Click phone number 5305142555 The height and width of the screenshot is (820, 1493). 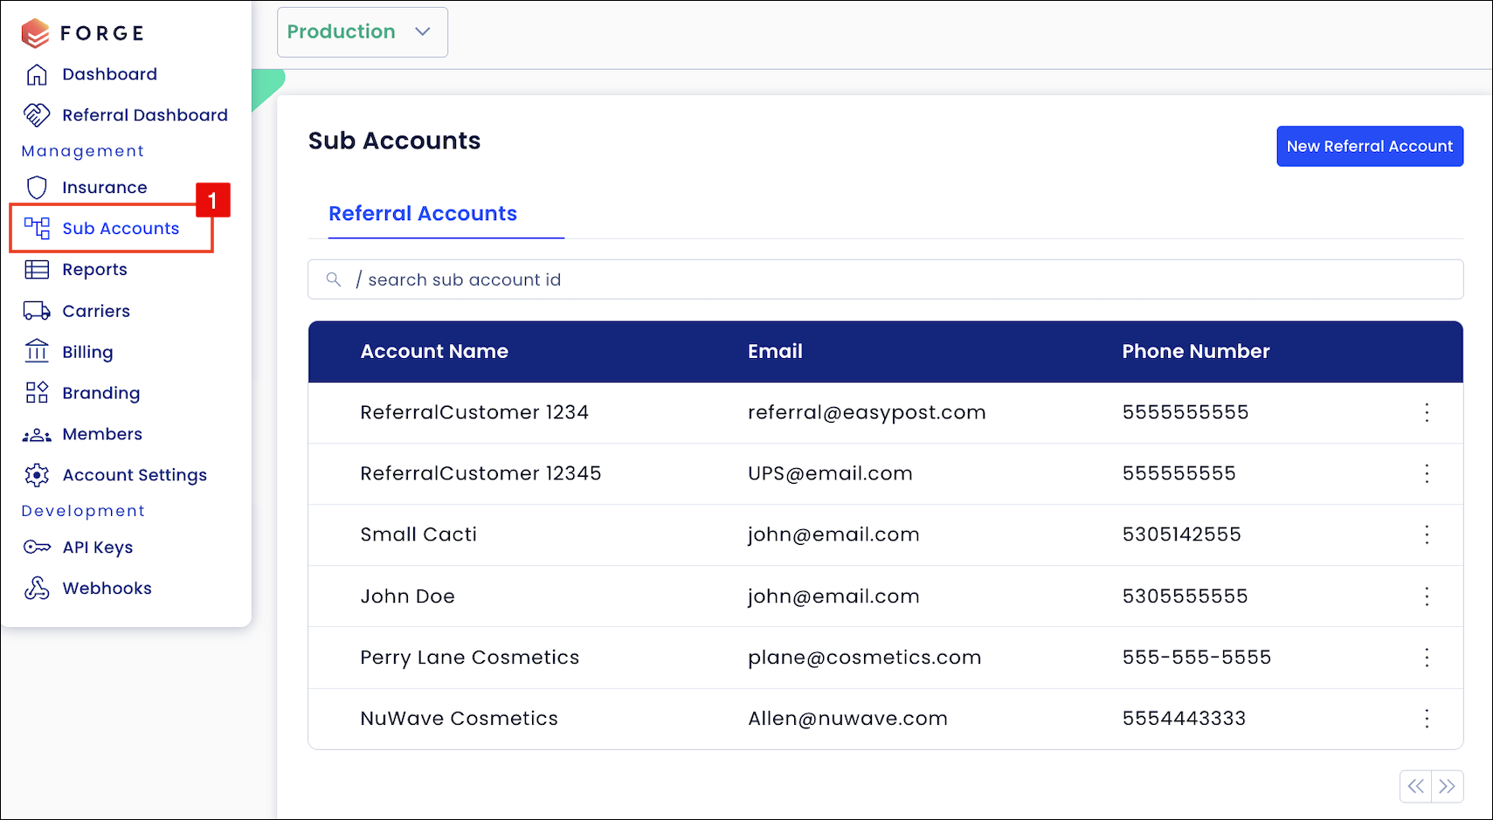[x=1181, y=534]
